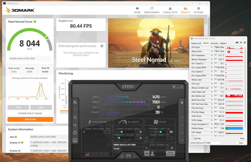Select Afterburner profile slot 4

click(182, 133)
